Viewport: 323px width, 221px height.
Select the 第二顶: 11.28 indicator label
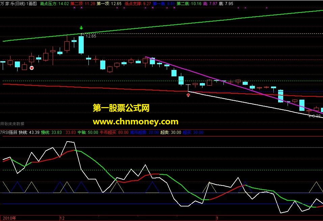83,3
